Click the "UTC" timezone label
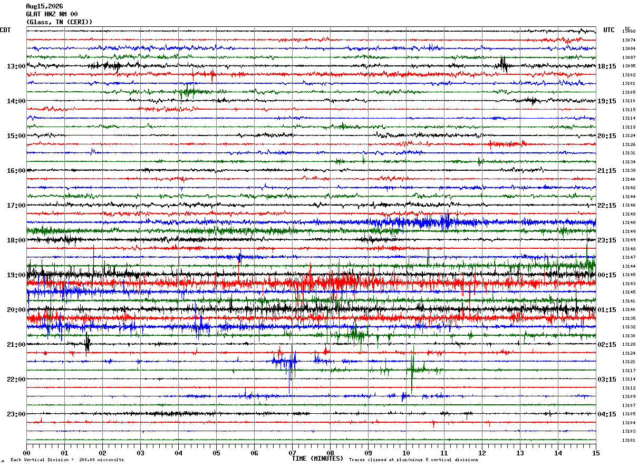 pos(609,30)
